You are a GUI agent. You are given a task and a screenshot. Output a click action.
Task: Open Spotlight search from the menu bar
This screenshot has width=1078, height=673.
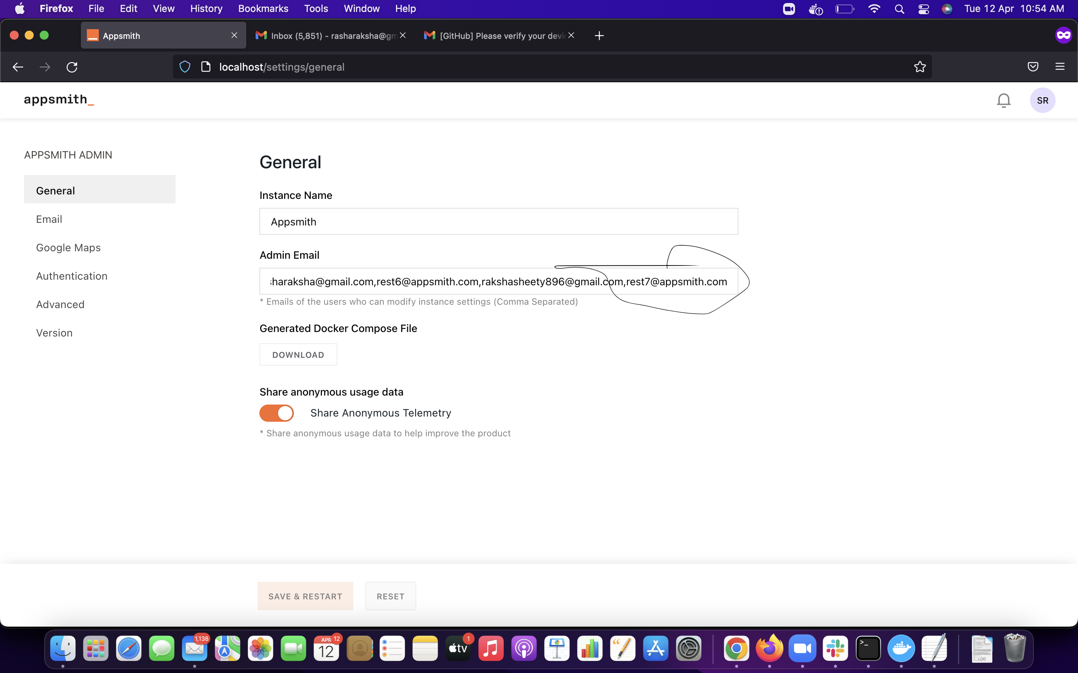pos(899,9)
